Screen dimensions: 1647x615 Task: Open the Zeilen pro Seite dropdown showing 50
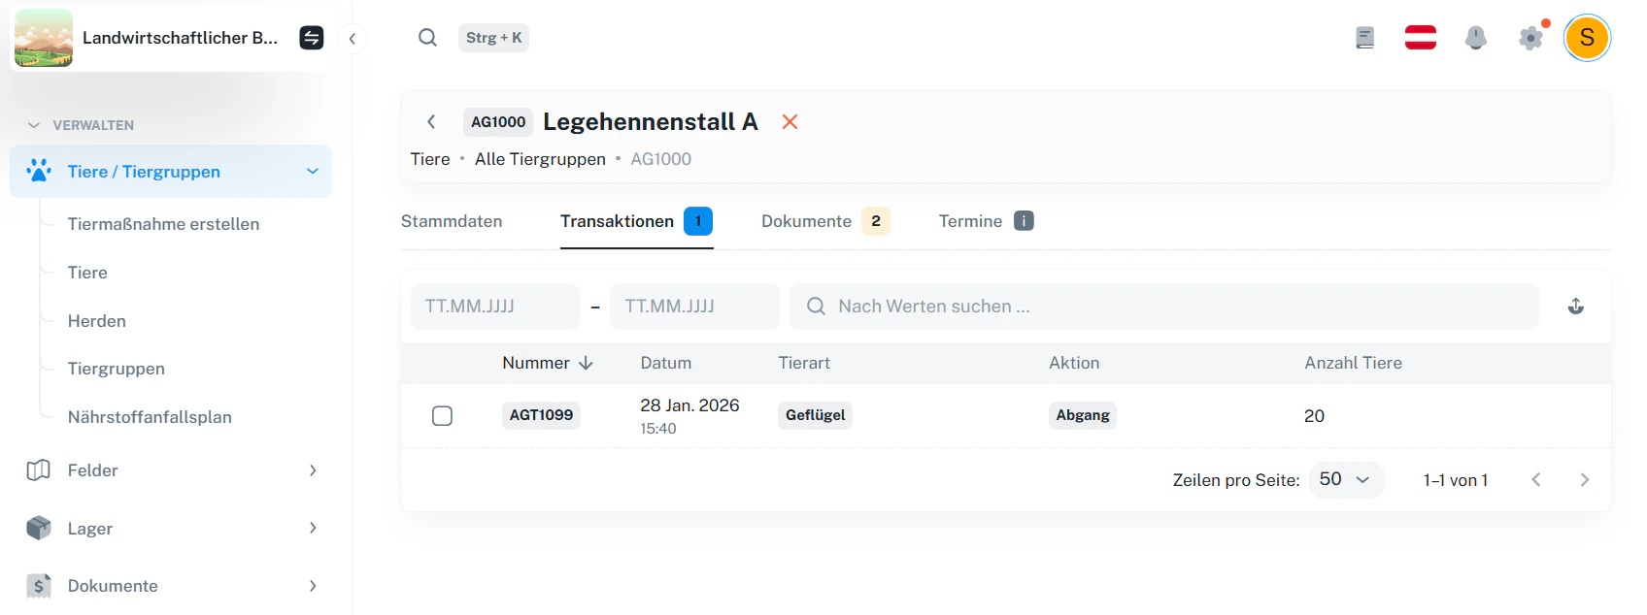click(x=1346, y=479)
